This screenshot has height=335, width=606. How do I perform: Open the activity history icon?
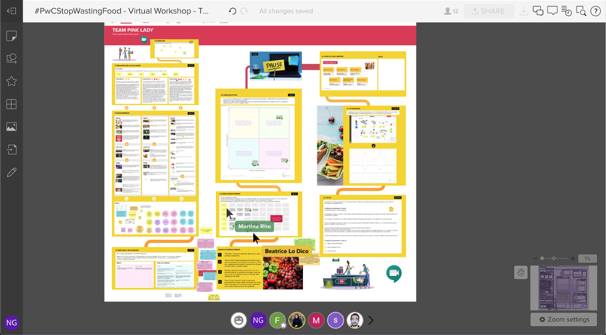click(x=566, y=11)
